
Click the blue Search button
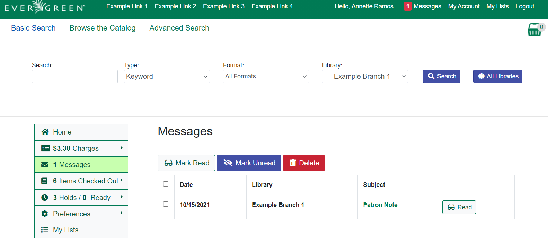(x=442, y=76)
